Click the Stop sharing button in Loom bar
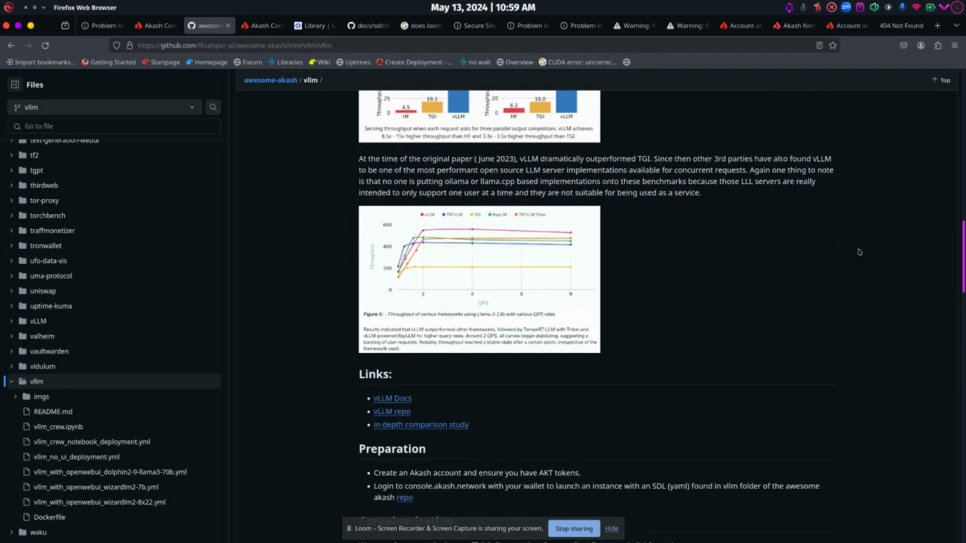This screenshot has height=543, width=966. coord(574,528)
